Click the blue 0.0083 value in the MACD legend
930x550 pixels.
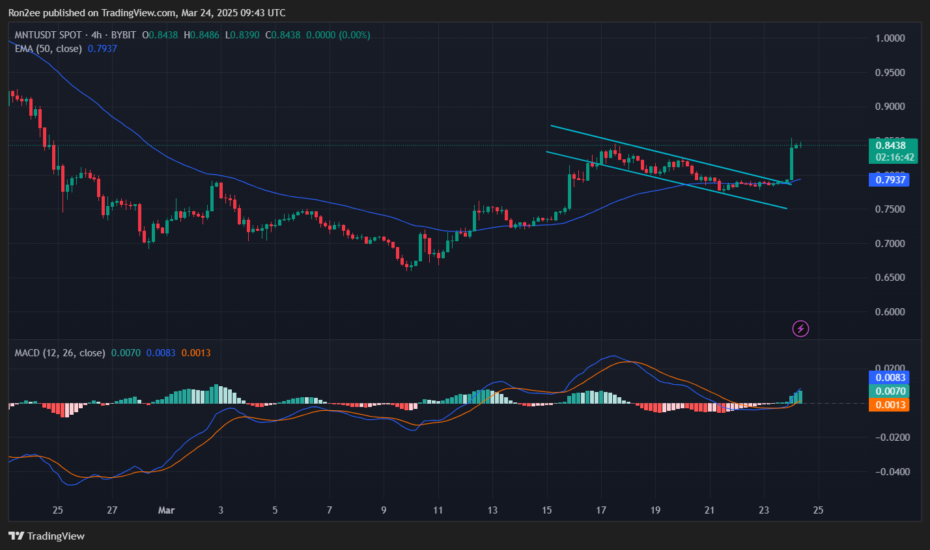tap(161, 353)
